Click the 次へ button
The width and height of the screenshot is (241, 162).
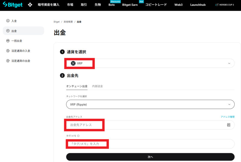[150, 157]
